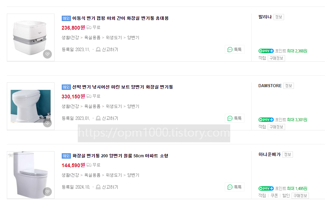Click the opm1000.tistory.com watermark link
This screenshot has height=207, width=325.
[x=154, y=133]
